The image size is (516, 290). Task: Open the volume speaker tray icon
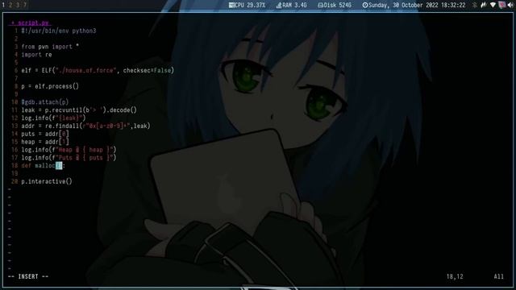510,5
